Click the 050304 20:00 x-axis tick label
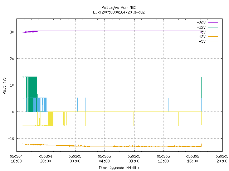 45,159
